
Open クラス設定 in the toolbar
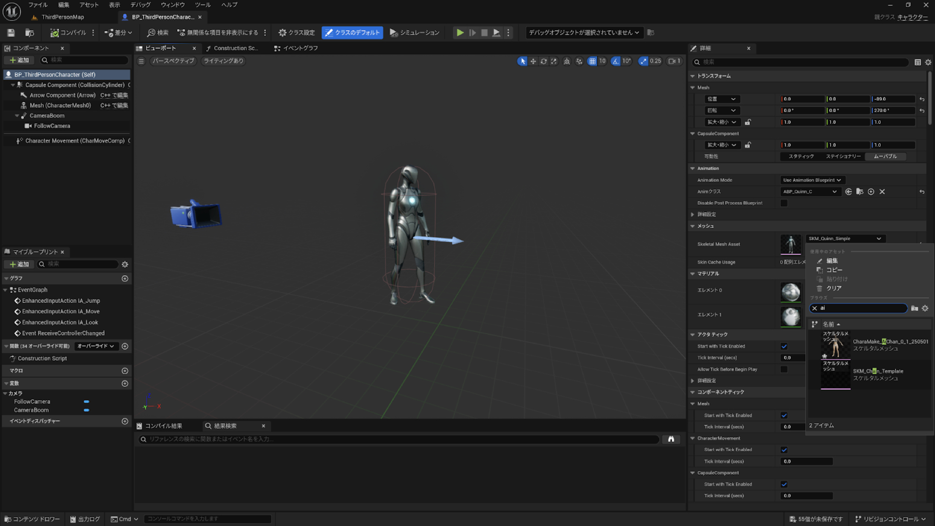[x=297, y=33]
